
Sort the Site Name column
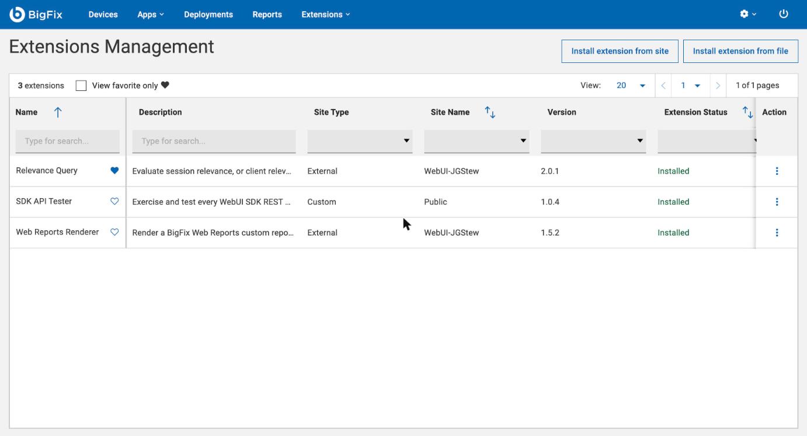click(x=490, y=112)
